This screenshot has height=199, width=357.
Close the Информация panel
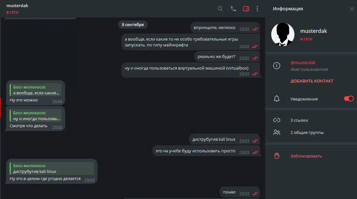pos(352,9)
